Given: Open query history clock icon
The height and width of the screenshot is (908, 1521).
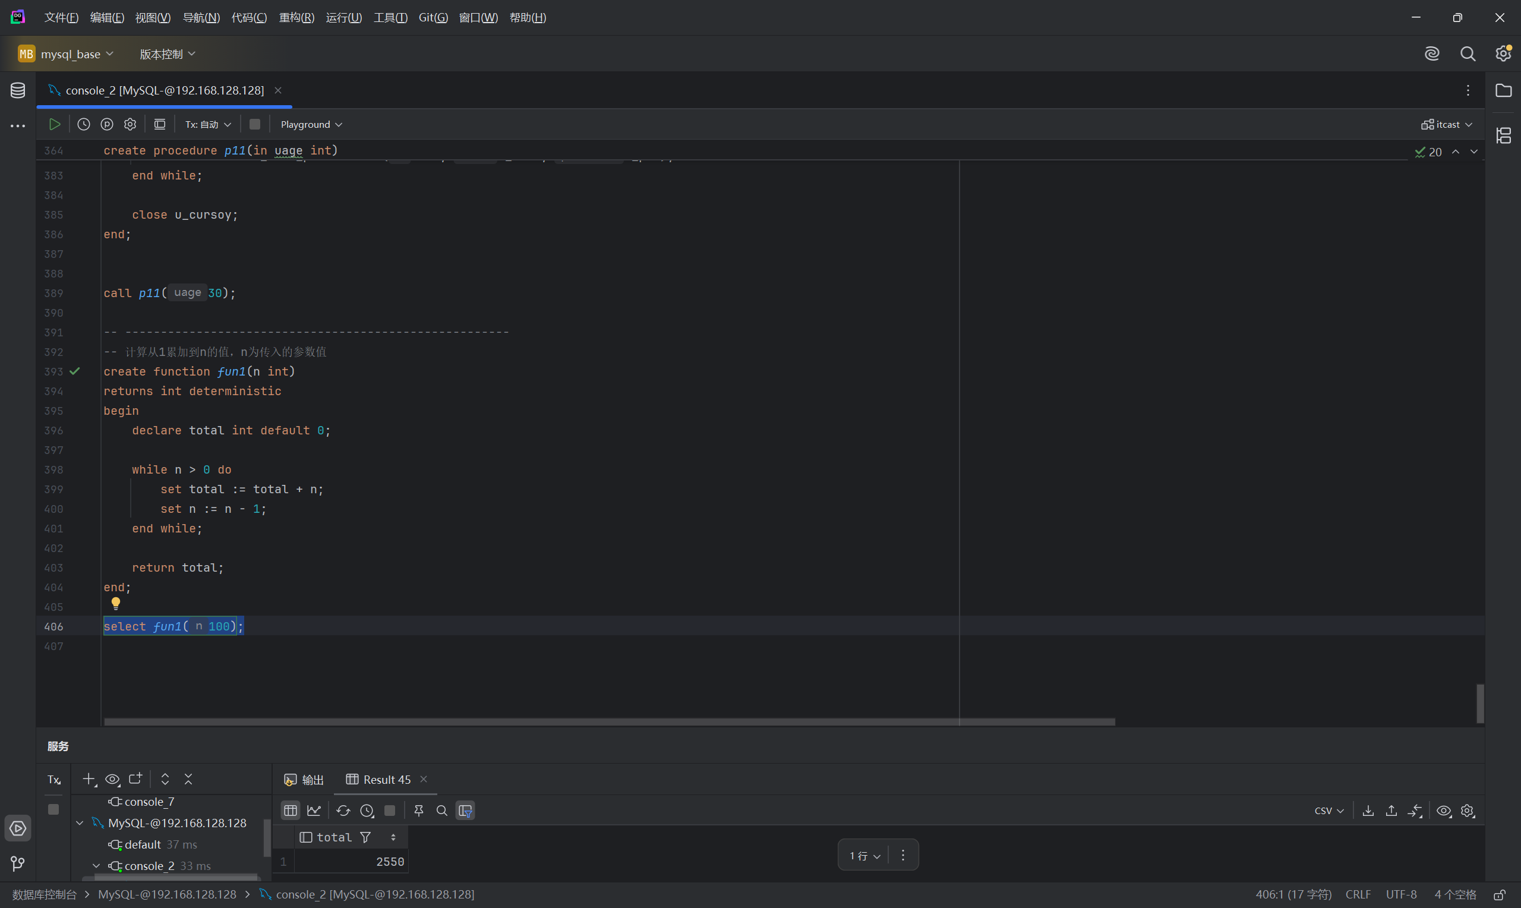Looking at the screenshot, I should click(84, 124).
